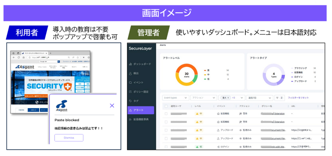The height and width of the screenshot is (156, 332).
Task: Click the orange 高 legend swatch
Action: click(205, 70)
